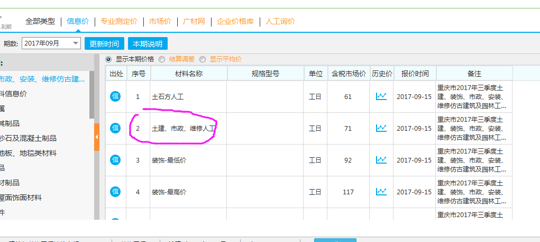Switch to 广材网 tab
540x242 pixels.
(x=194, y=21)
